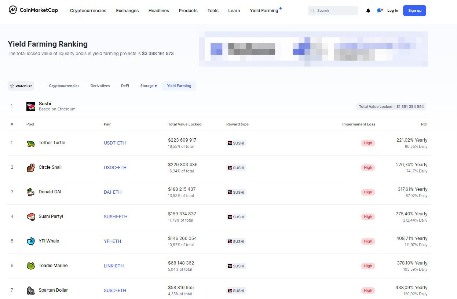Click the $146 266 054 value

pyautogui.click(x=182, y=238)
